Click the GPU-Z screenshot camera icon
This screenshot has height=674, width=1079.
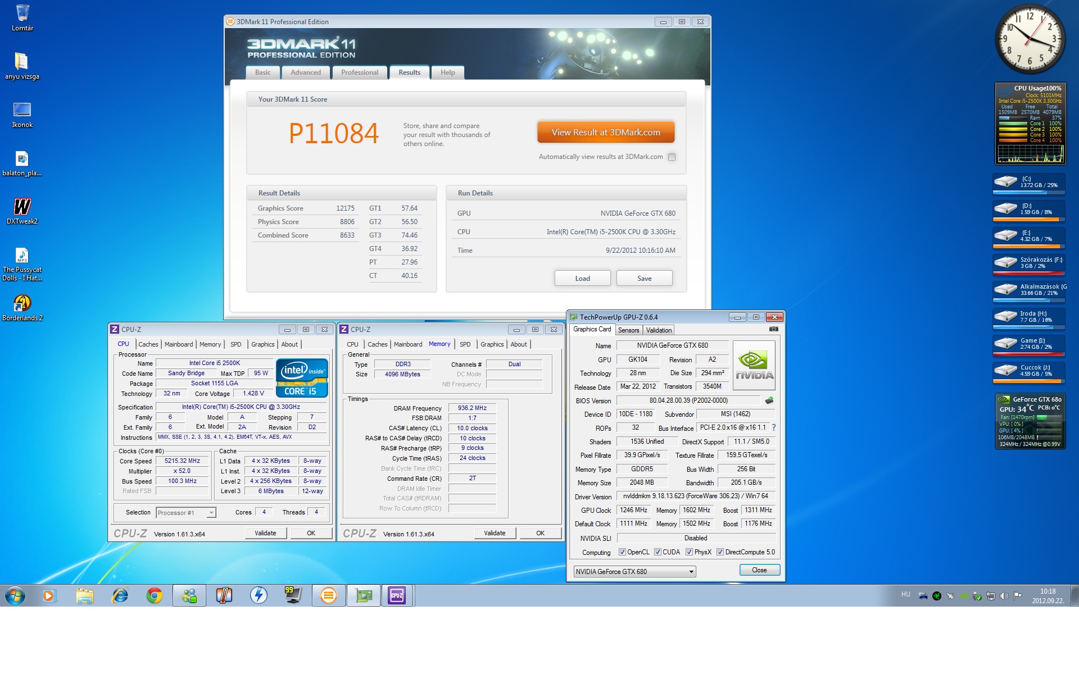(x=773, y=329)
